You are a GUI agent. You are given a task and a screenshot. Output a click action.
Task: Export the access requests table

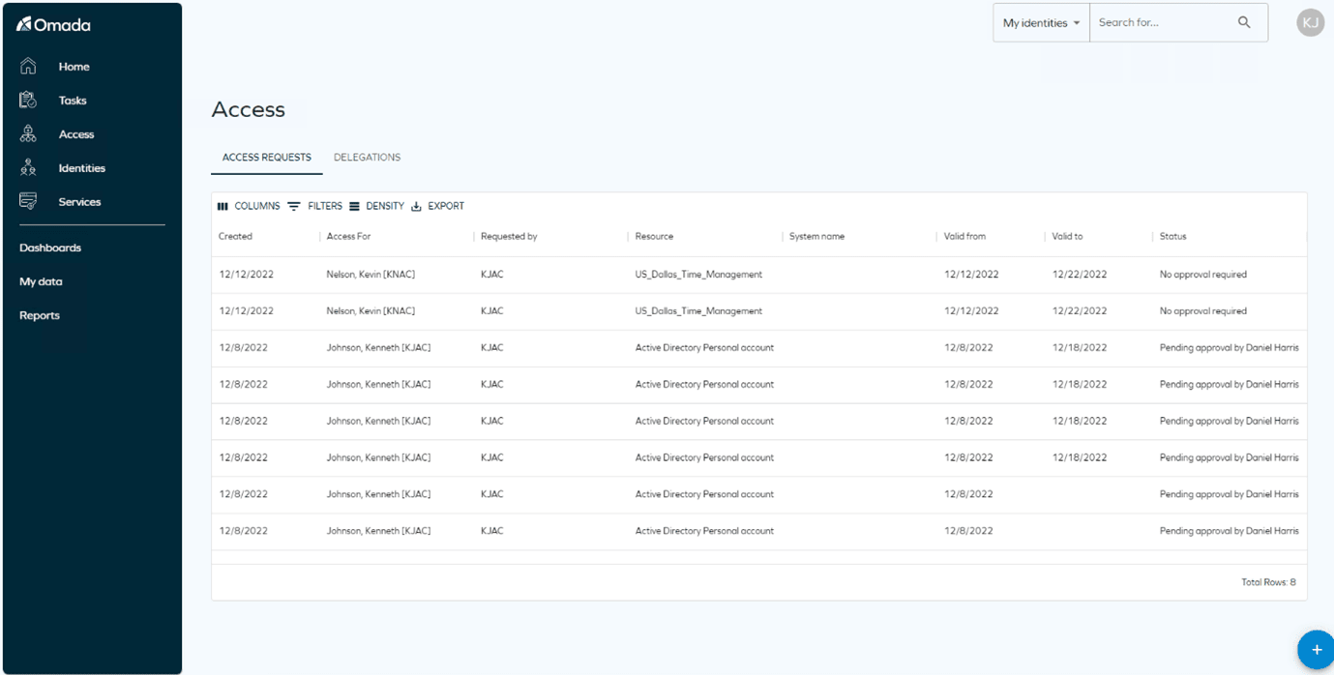[x=437, y=205]
